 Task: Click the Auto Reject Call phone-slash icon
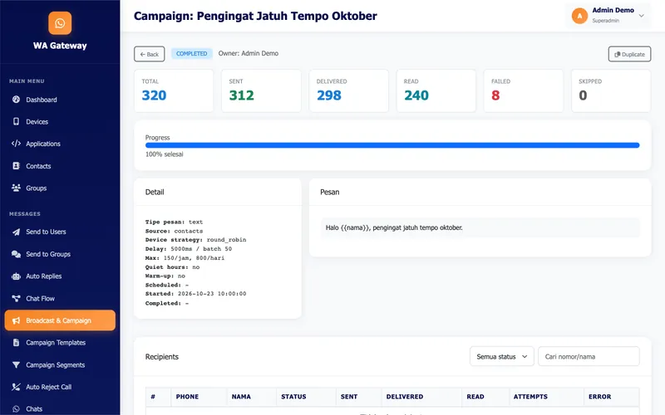point(16,387)
